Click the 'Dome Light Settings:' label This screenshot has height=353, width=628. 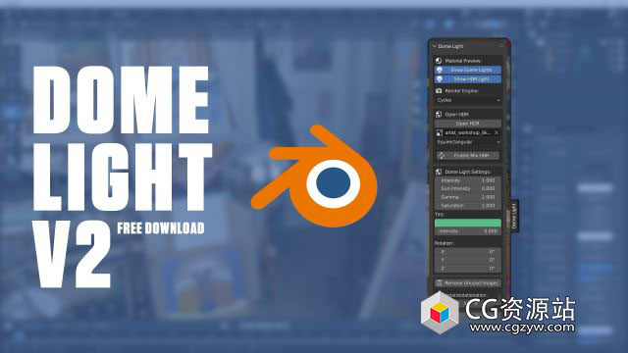[x=468, y=172]
